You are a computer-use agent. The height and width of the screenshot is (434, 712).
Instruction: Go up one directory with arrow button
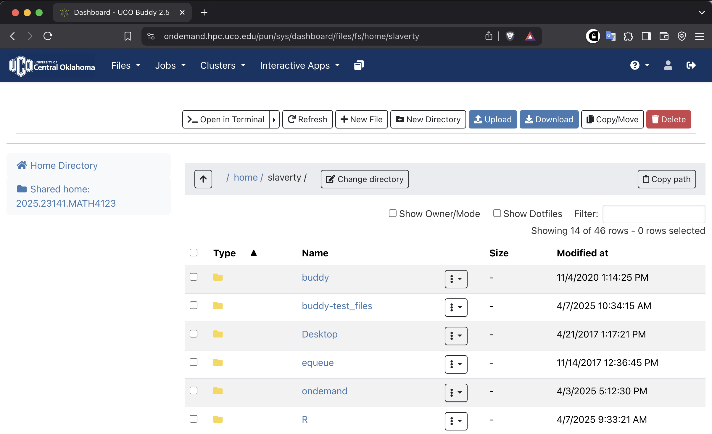tap(203, 179)
